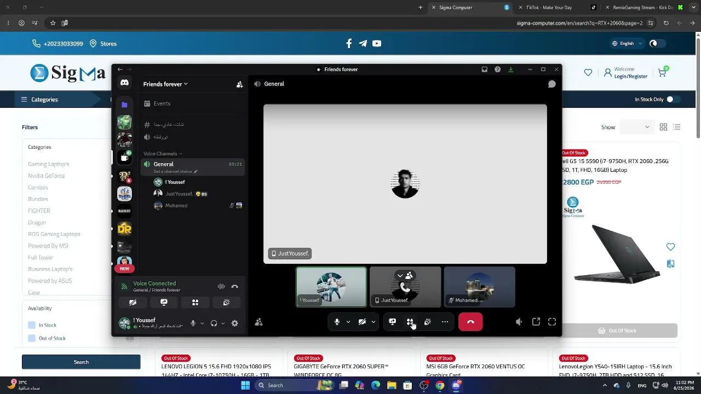The image size is (701, 394).
Task: Click the Search filters button
Action: coord(81,362)
